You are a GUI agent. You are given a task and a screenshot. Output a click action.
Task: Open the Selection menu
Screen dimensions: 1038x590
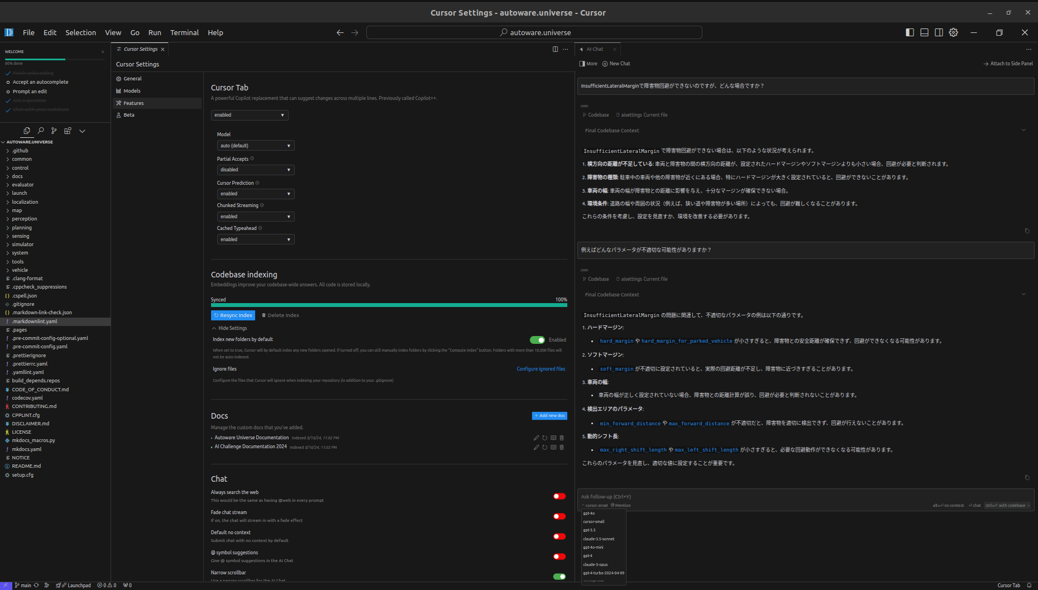click(x=80, y=33)
